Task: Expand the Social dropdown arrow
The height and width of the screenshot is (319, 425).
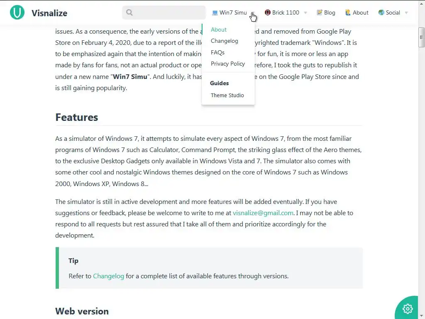Action: point(406,13)
